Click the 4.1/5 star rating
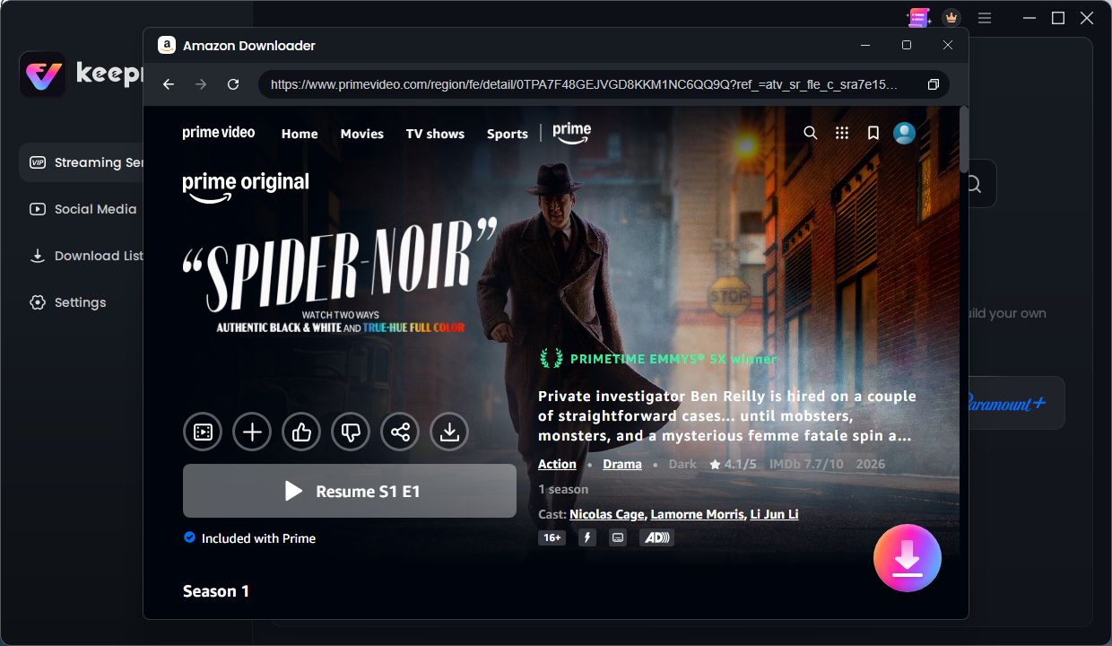 click(x=733, y=464)
